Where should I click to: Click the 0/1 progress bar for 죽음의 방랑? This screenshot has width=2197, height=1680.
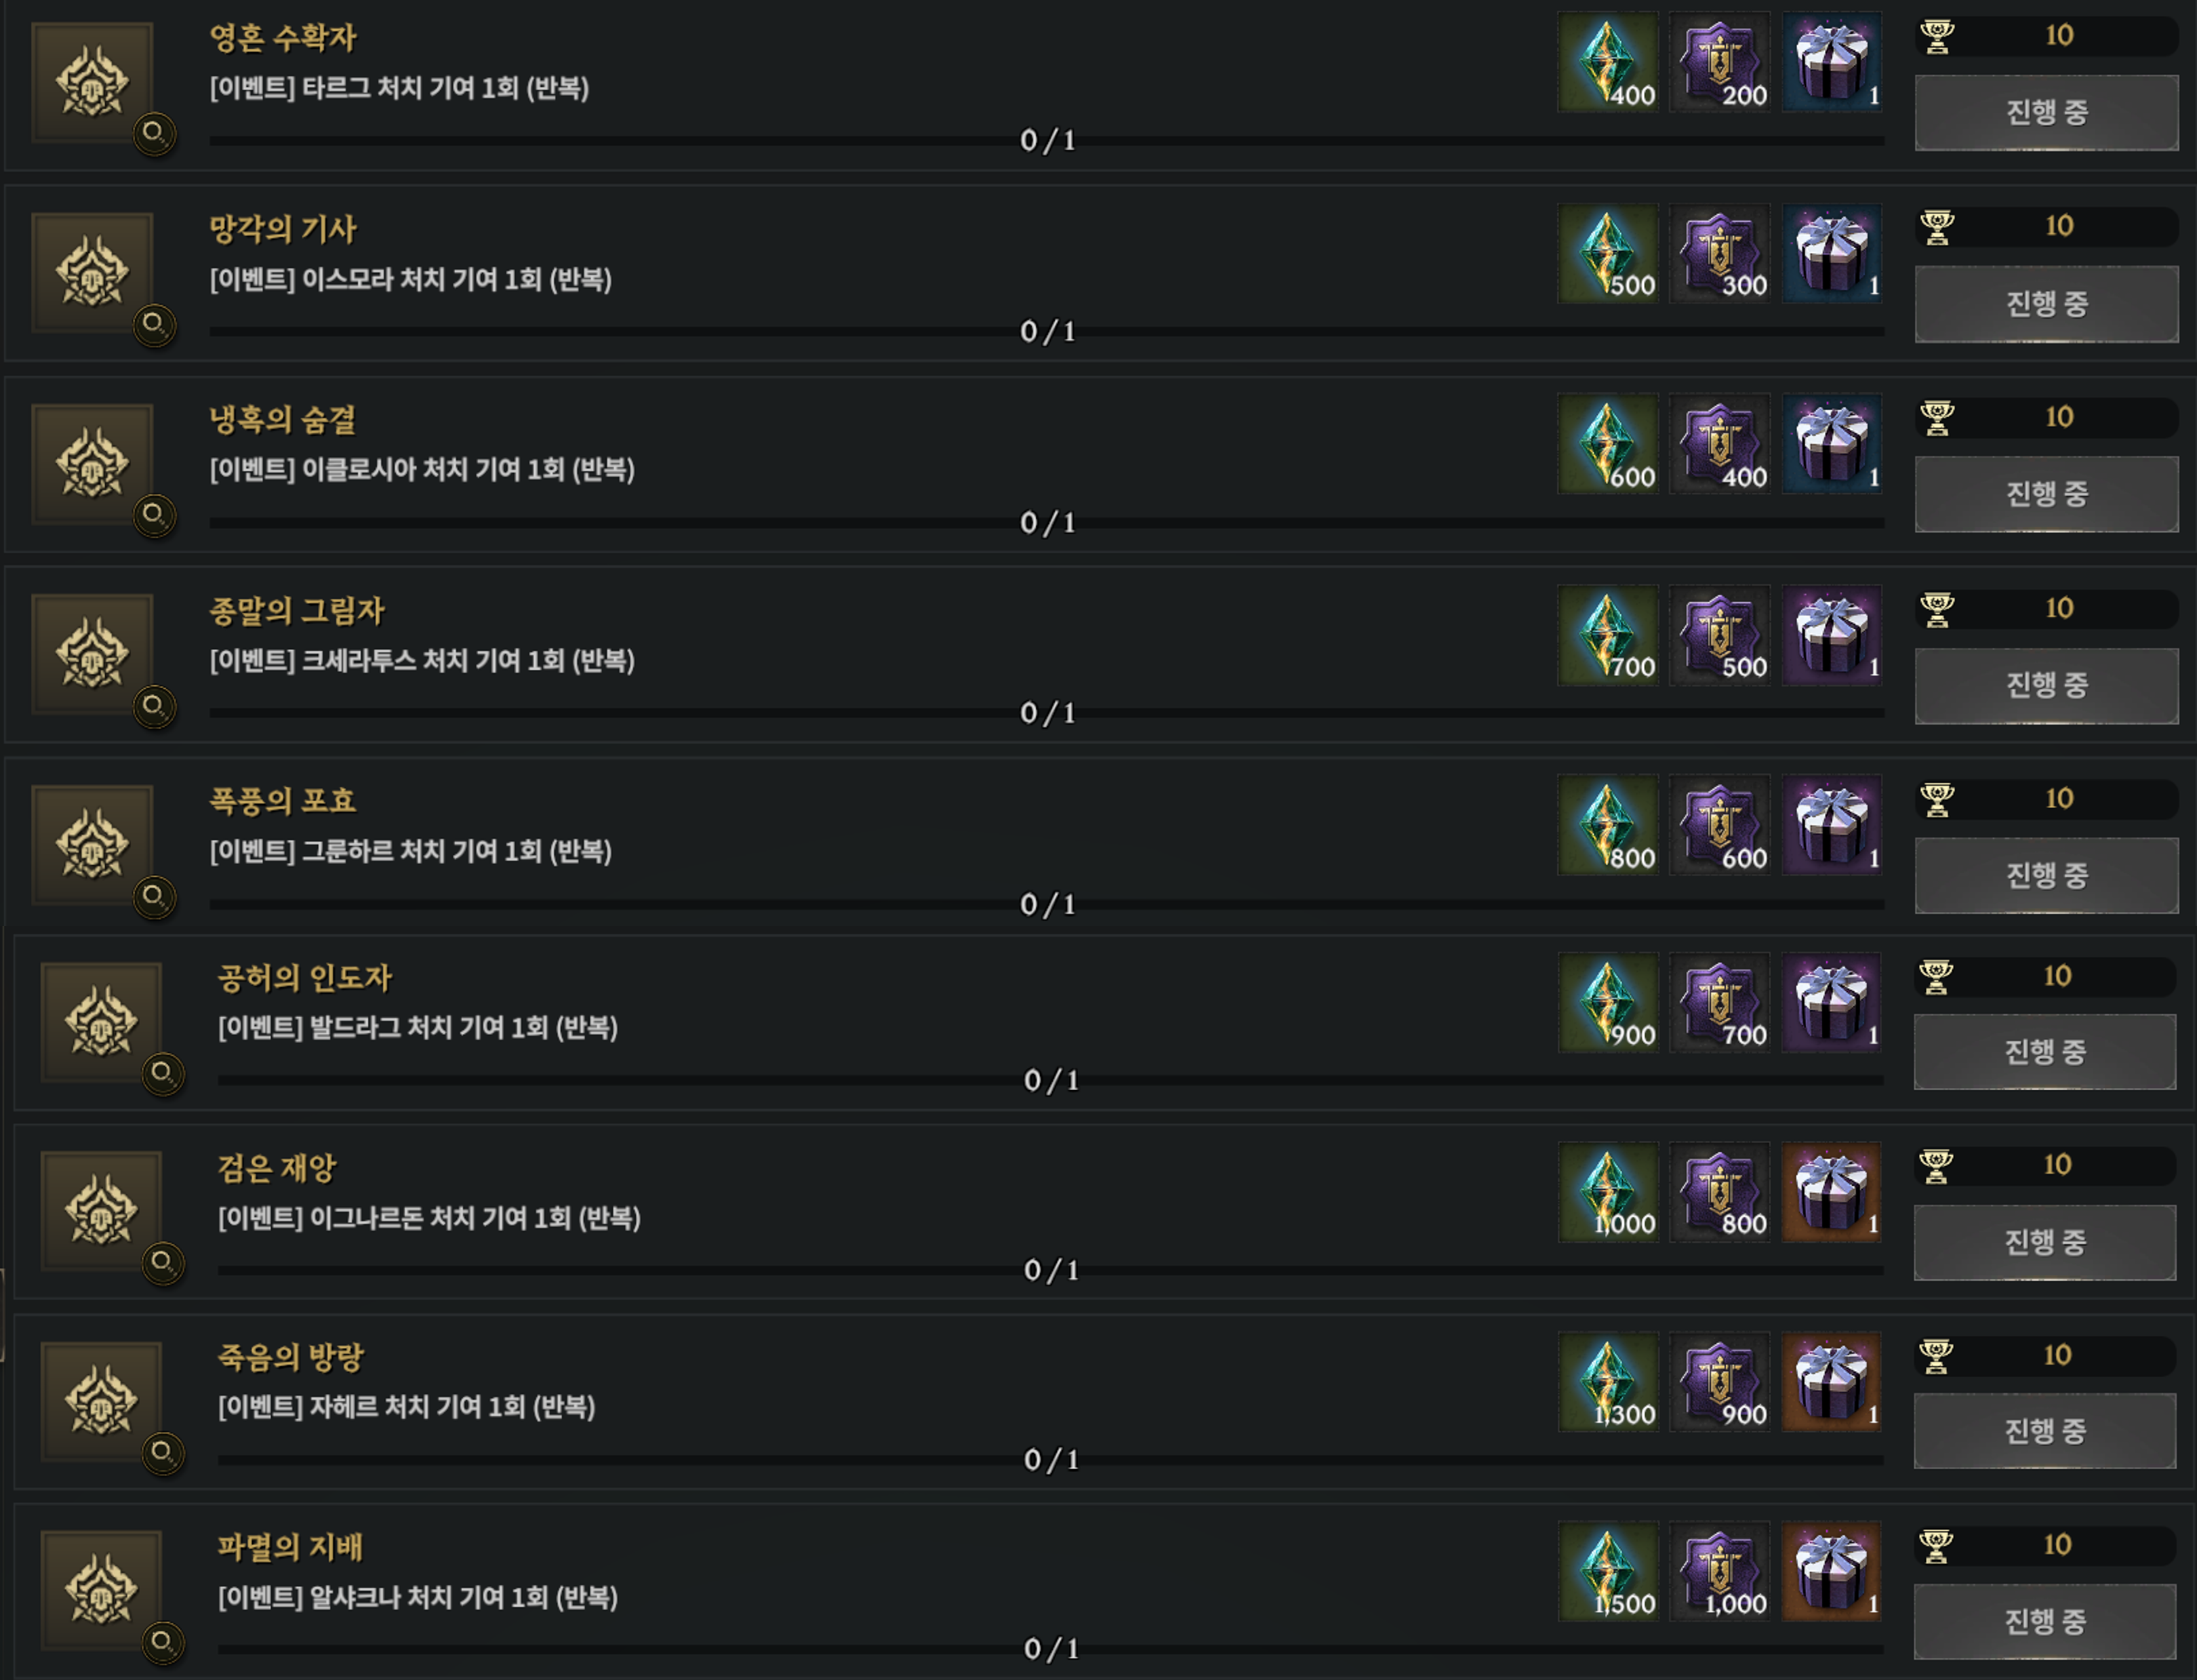coord(1050,1460)
